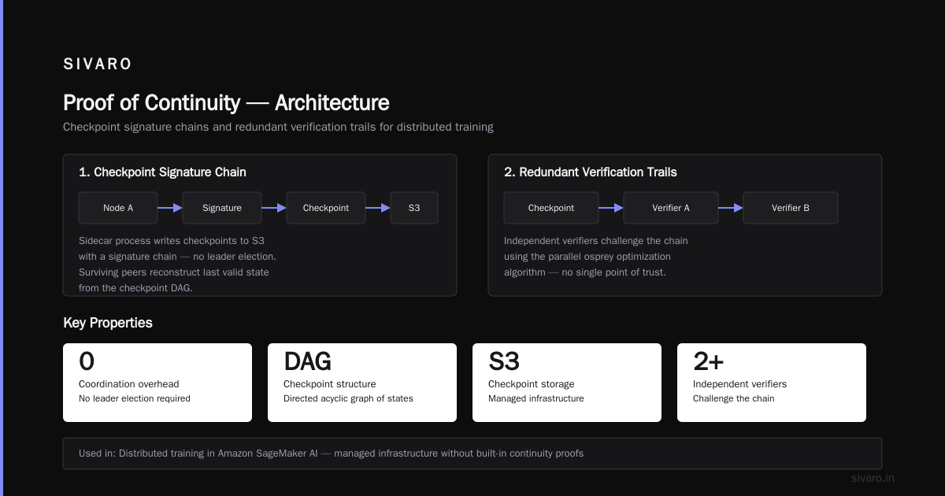Viewport: 945px width, 496px height.
Task: Click the Key Properties heading
Action: click(x=108, y=323)
